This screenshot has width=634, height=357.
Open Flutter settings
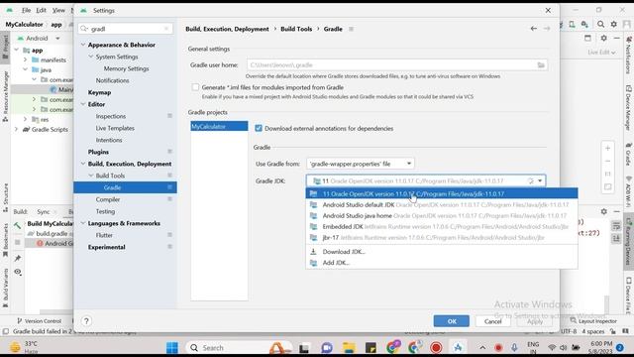coord(104,235)
